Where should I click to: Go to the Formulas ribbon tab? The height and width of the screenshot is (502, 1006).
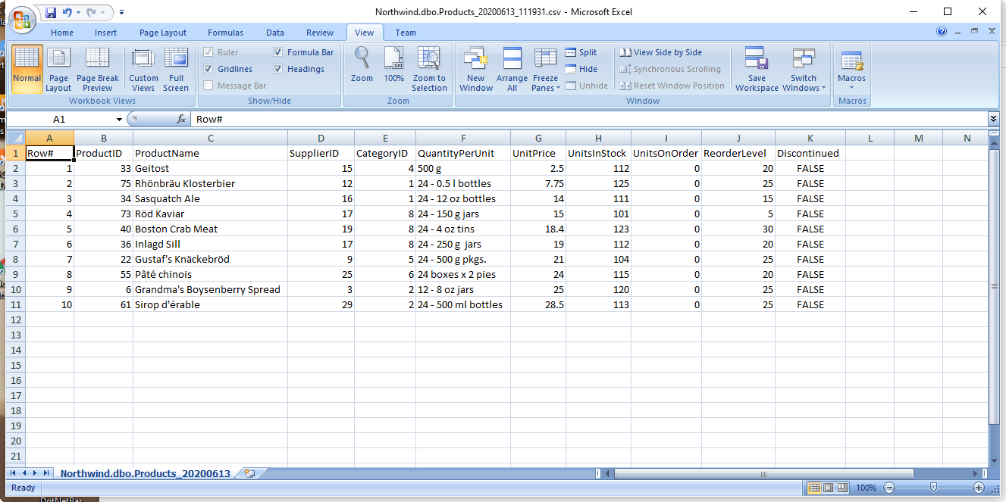click(225, 33)
